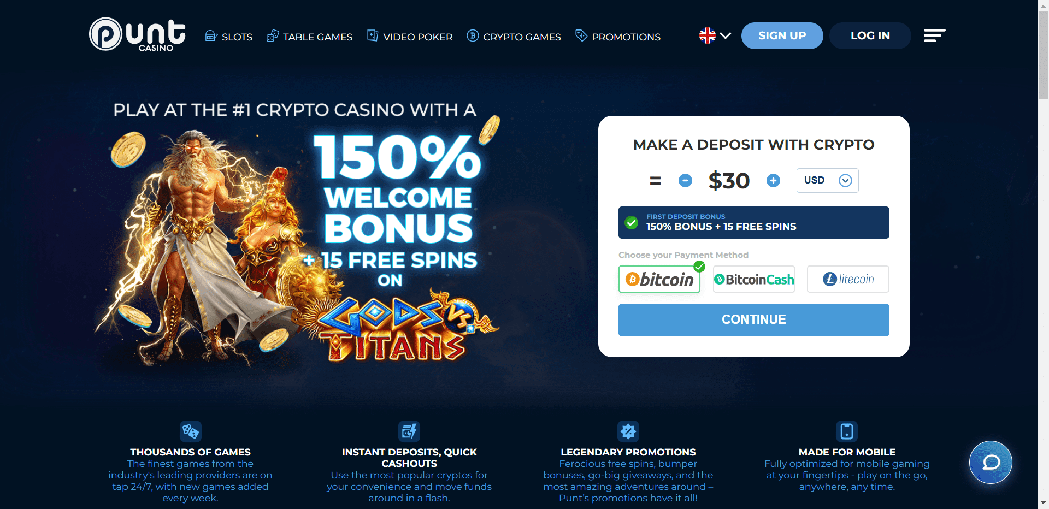Click the Continue deposit button

[x=753, y=319]
